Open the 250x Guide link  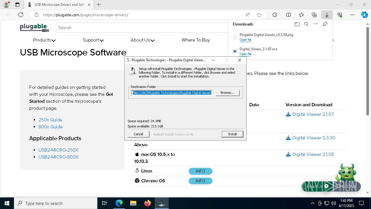[x=50, y=120]
